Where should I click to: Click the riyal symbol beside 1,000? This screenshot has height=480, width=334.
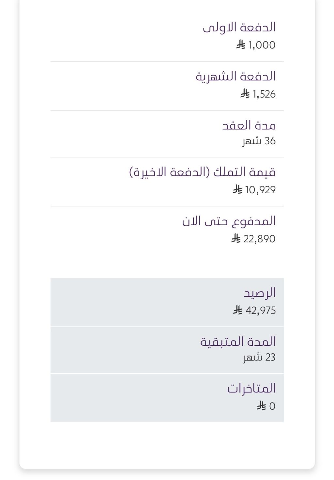[x=241, y=45]
